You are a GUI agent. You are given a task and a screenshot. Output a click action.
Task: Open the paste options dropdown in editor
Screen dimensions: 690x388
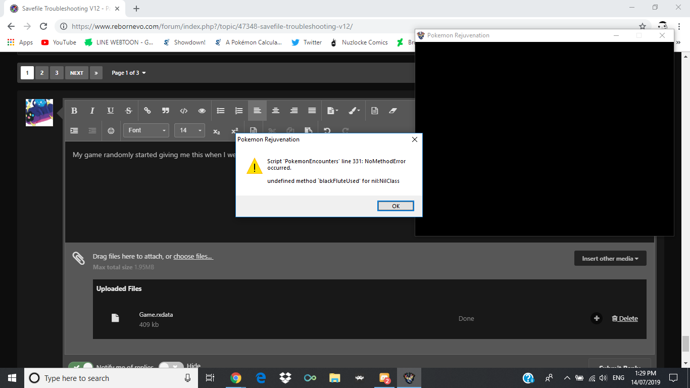point(333,111)
